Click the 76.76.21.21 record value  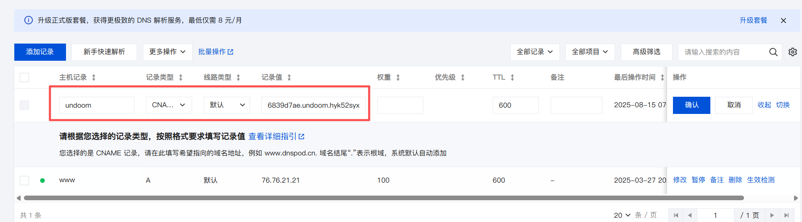(x=281, y=181)
